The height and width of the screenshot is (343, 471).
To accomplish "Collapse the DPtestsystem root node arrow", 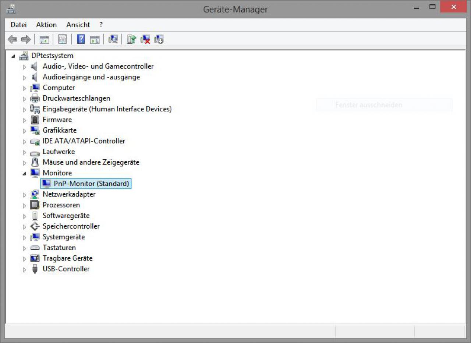I will coord(14,56).
